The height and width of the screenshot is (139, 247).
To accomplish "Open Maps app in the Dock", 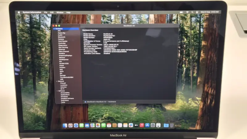I will point(92,125).
